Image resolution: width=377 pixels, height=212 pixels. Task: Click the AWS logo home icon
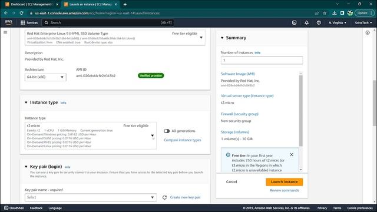(x=8, y=22)
